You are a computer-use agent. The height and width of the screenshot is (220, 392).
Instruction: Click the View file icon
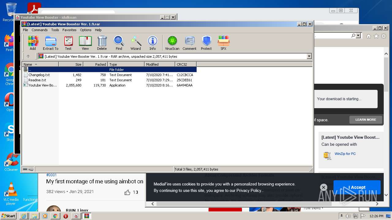click(85, 43)
